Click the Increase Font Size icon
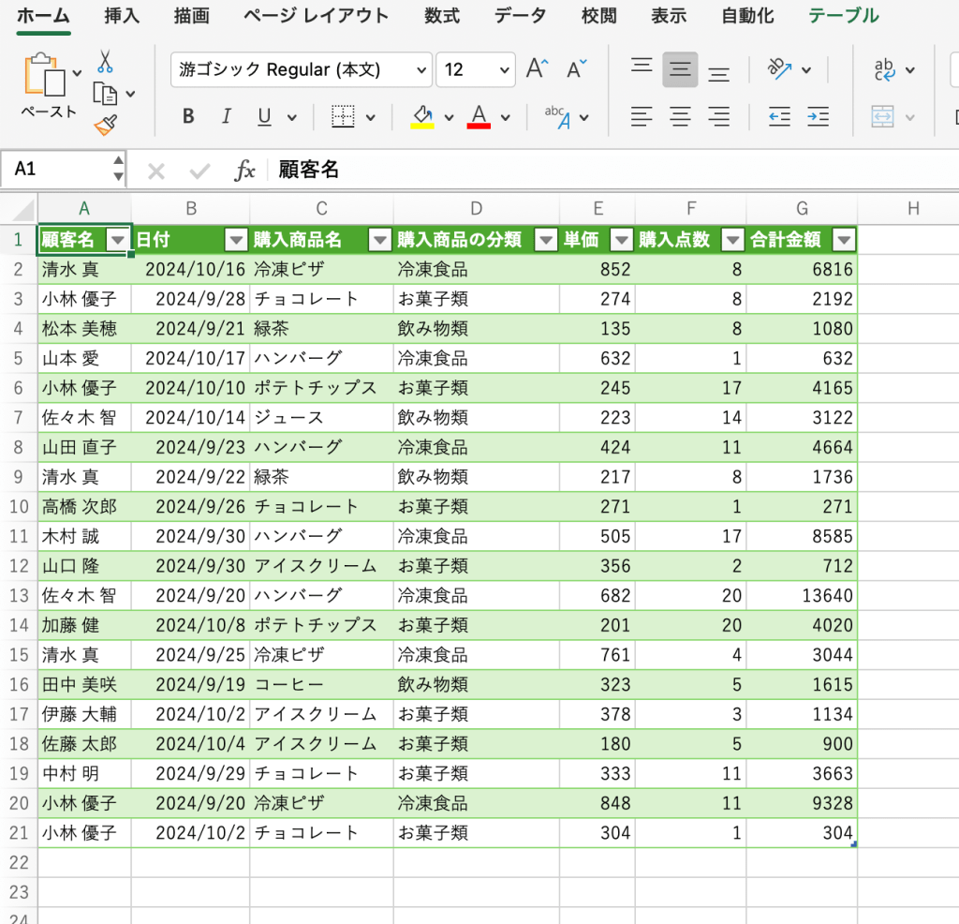Screen dimensions: 959x924 coord(537,69)
